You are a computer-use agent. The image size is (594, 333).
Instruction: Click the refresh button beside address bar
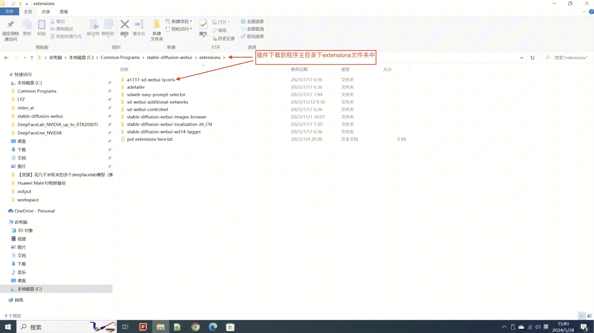pyautogui.click(x=532, y=58)
